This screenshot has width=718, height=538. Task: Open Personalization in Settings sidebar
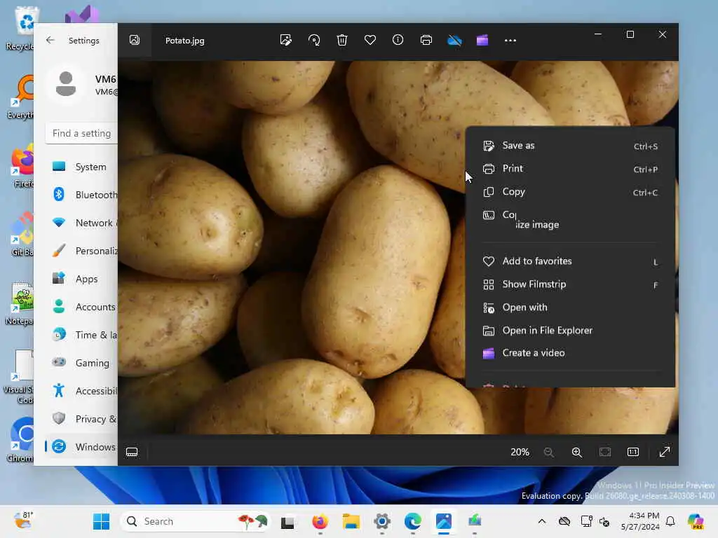click(x=83, y=251)
